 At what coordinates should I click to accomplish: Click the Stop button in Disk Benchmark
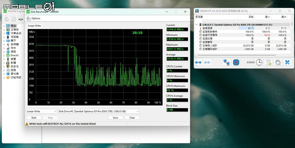pos(50,118)
